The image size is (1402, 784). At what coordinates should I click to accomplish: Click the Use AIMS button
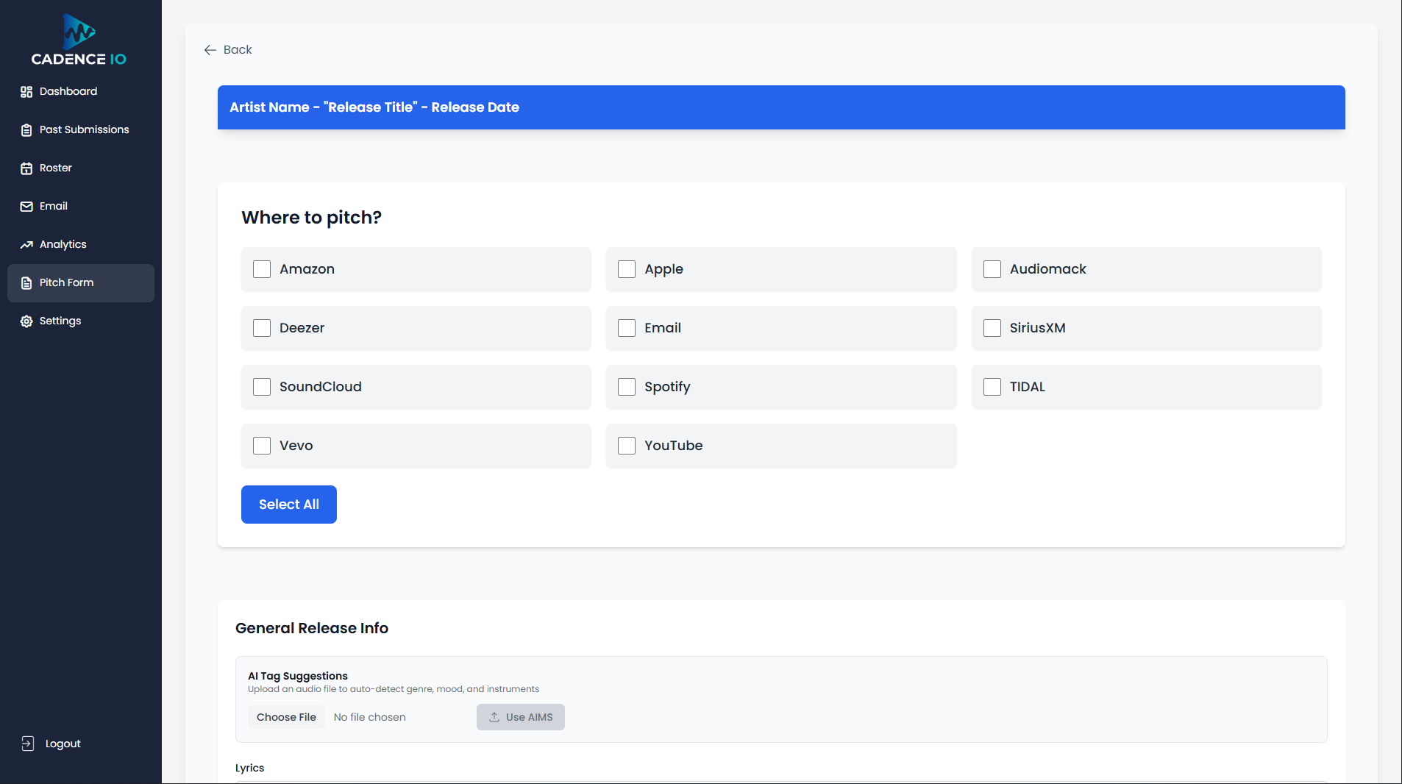pos(521,717)
